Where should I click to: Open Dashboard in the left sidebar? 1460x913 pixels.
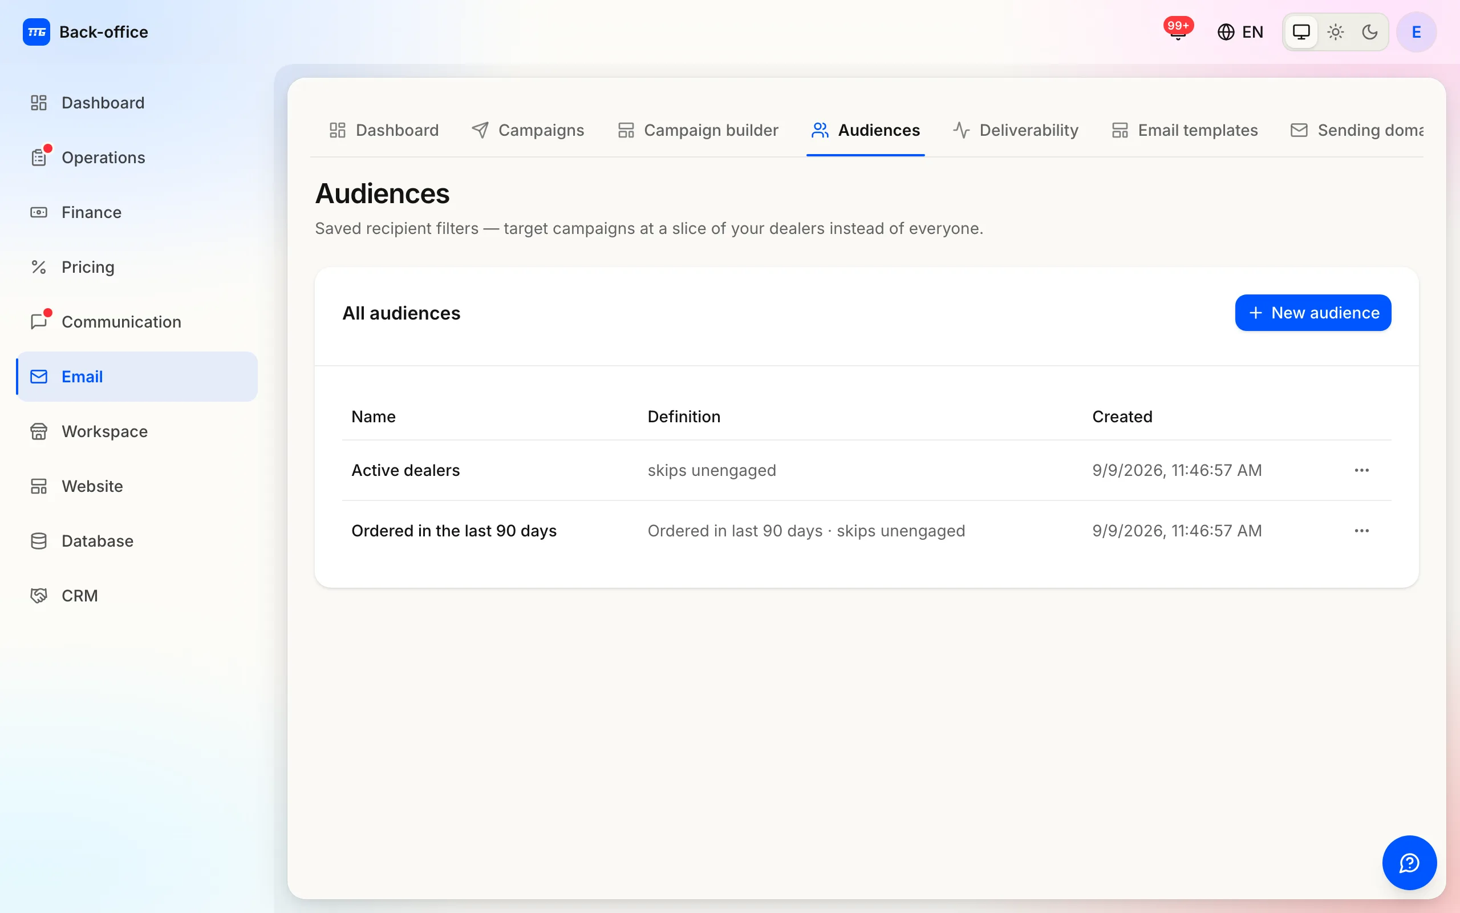point(137,103)
